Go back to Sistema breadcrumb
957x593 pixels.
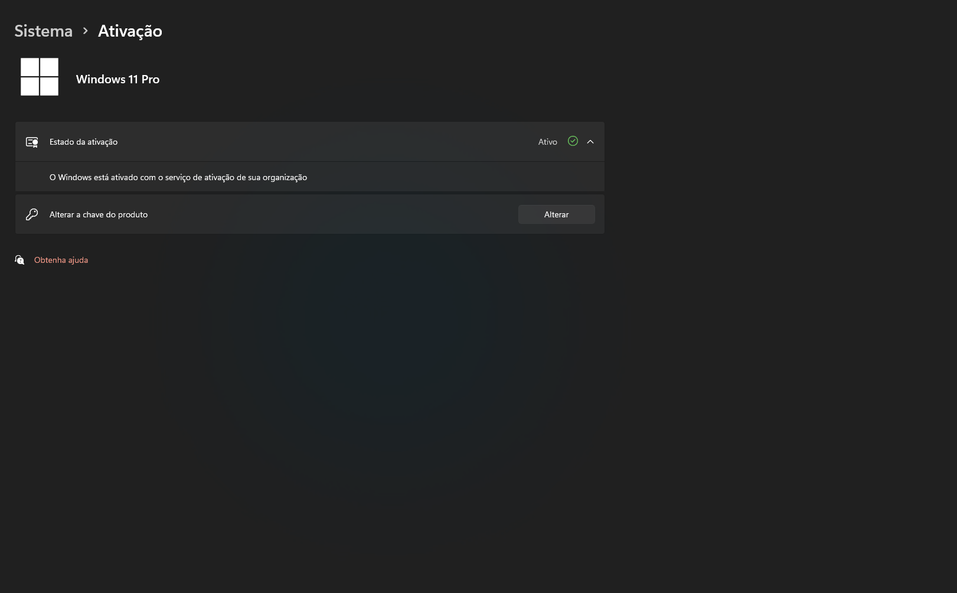(43, 31)
